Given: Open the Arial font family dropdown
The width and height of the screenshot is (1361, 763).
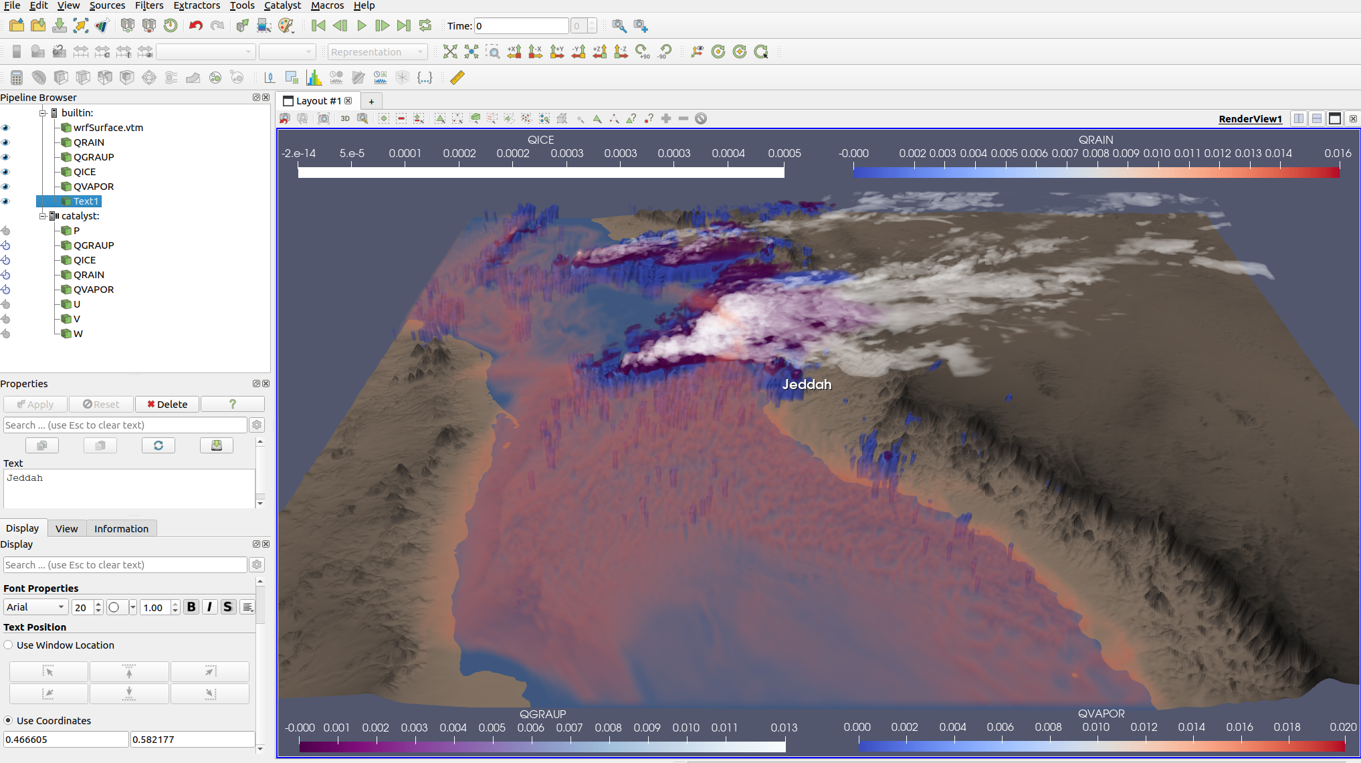Looking at the screenshot, I should (x=35, y=607).
